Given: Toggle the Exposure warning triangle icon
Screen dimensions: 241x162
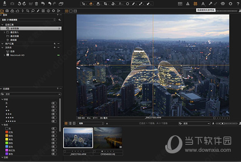Looking at the screenshot, I should tap(188, 4).
